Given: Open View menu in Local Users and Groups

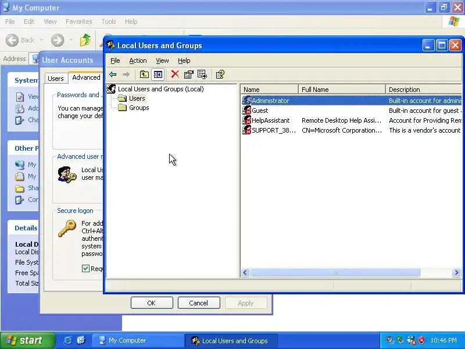Looking at the screenshot, I should (x=162, y=60).
